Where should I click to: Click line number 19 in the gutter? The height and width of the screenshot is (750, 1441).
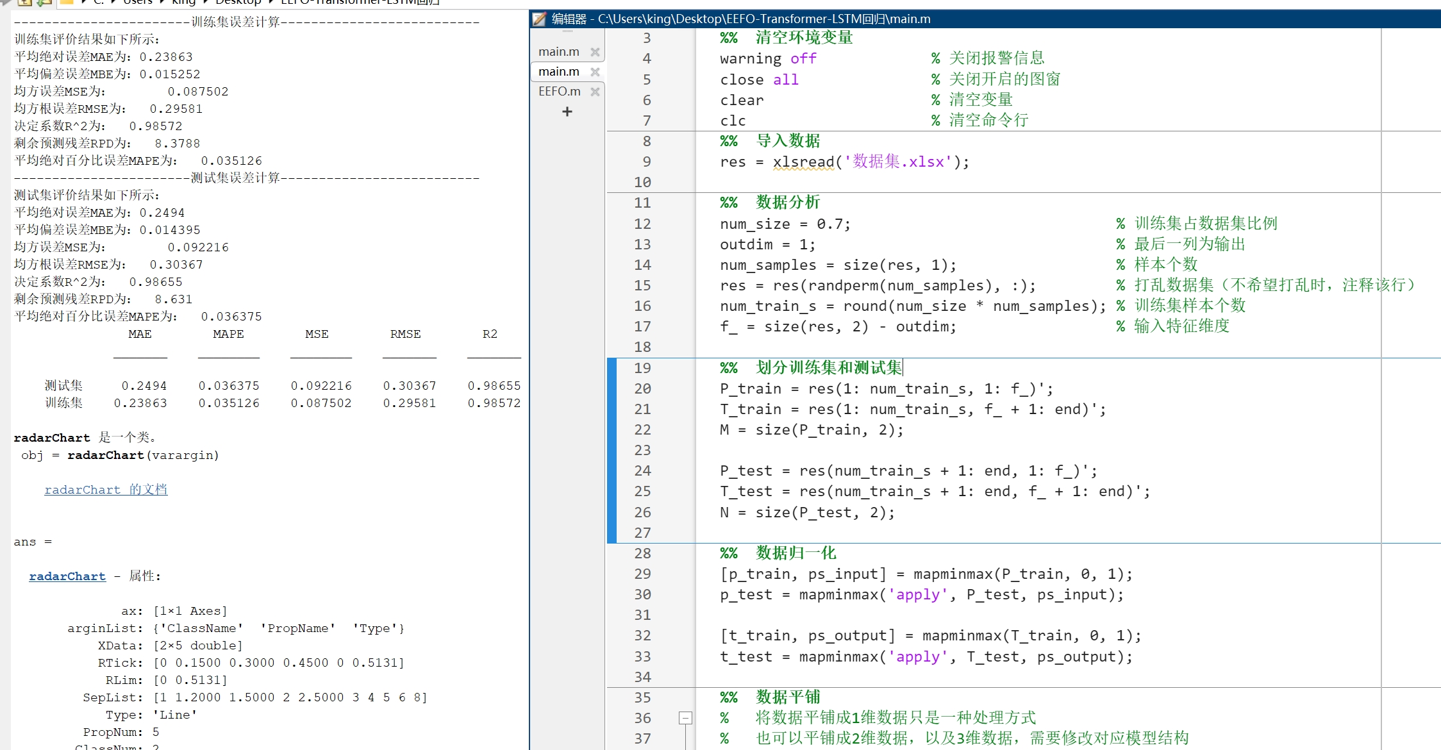(x=642, y=368)
